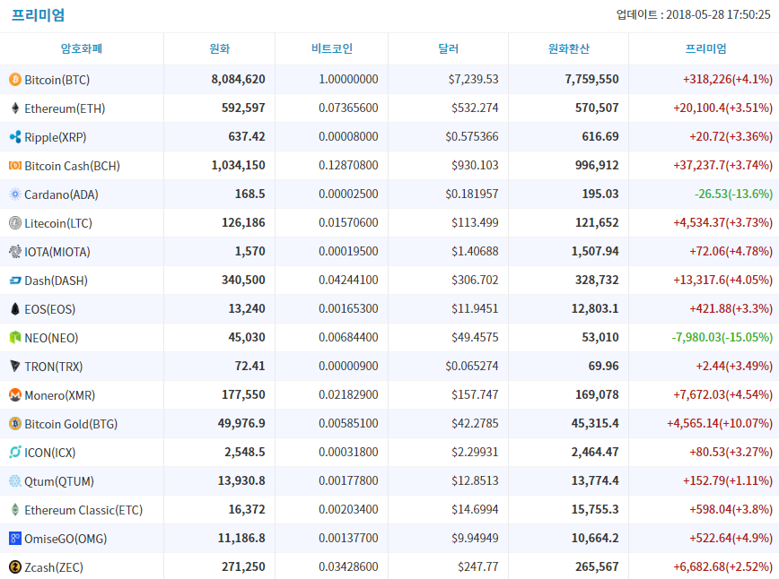Select the ICON(ICX) name text
The image size is (779, 579).
tap(50, 453)
